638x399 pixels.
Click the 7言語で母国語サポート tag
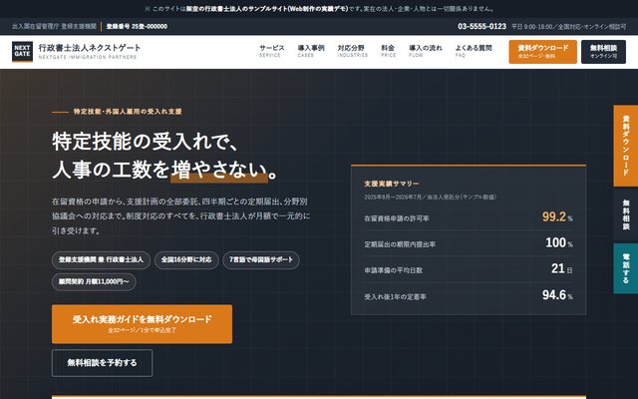(x=261, y=259)
